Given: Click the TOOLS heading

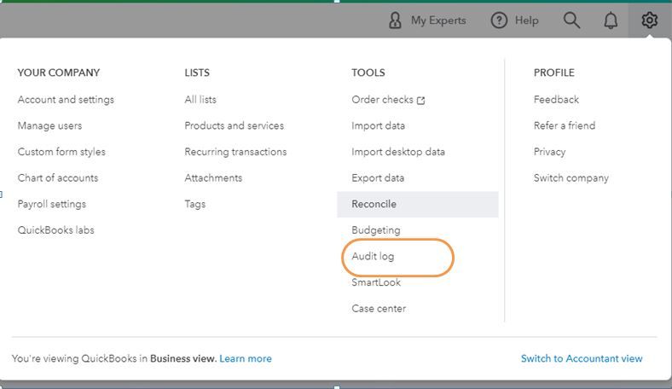Looking at the screenshot, I should point(368,73).
